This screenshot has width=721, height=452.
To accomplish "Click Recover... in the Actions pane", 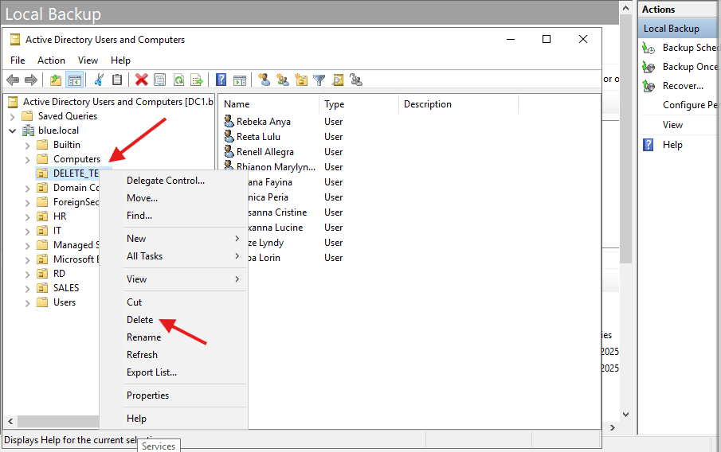I will pyautogui.click(x=683, y=86).
